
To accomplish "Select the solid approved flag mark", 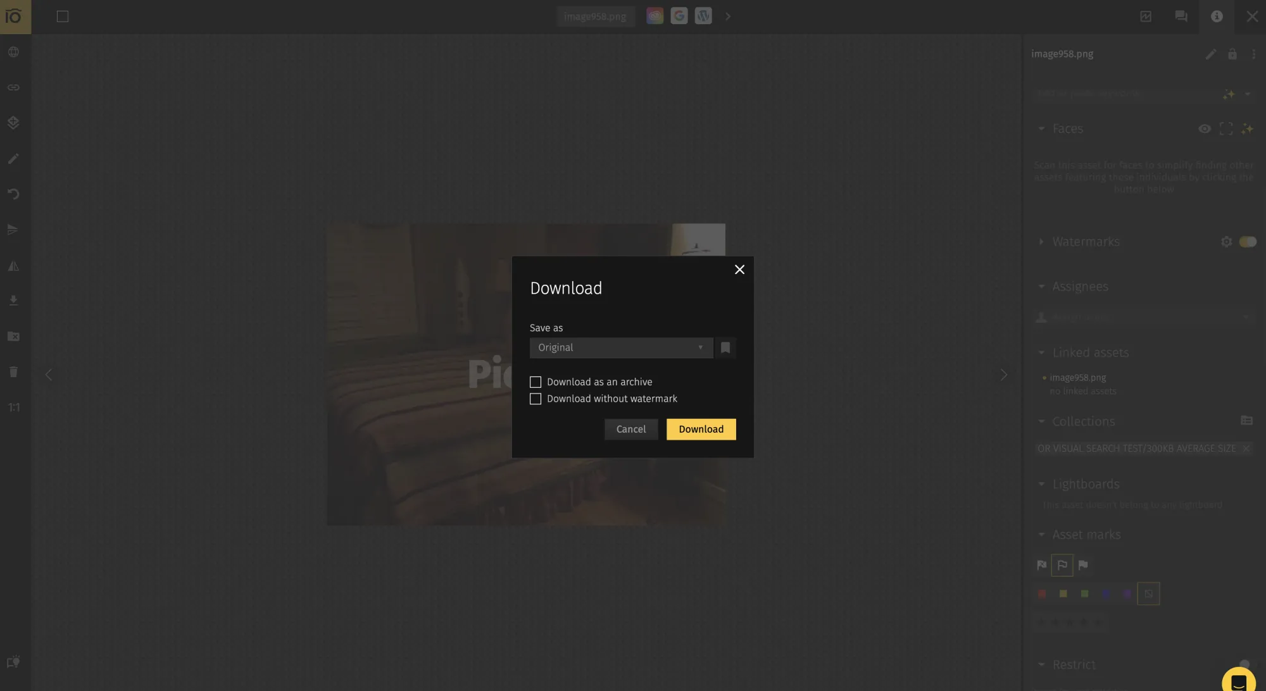I will tap(1083, 565).
